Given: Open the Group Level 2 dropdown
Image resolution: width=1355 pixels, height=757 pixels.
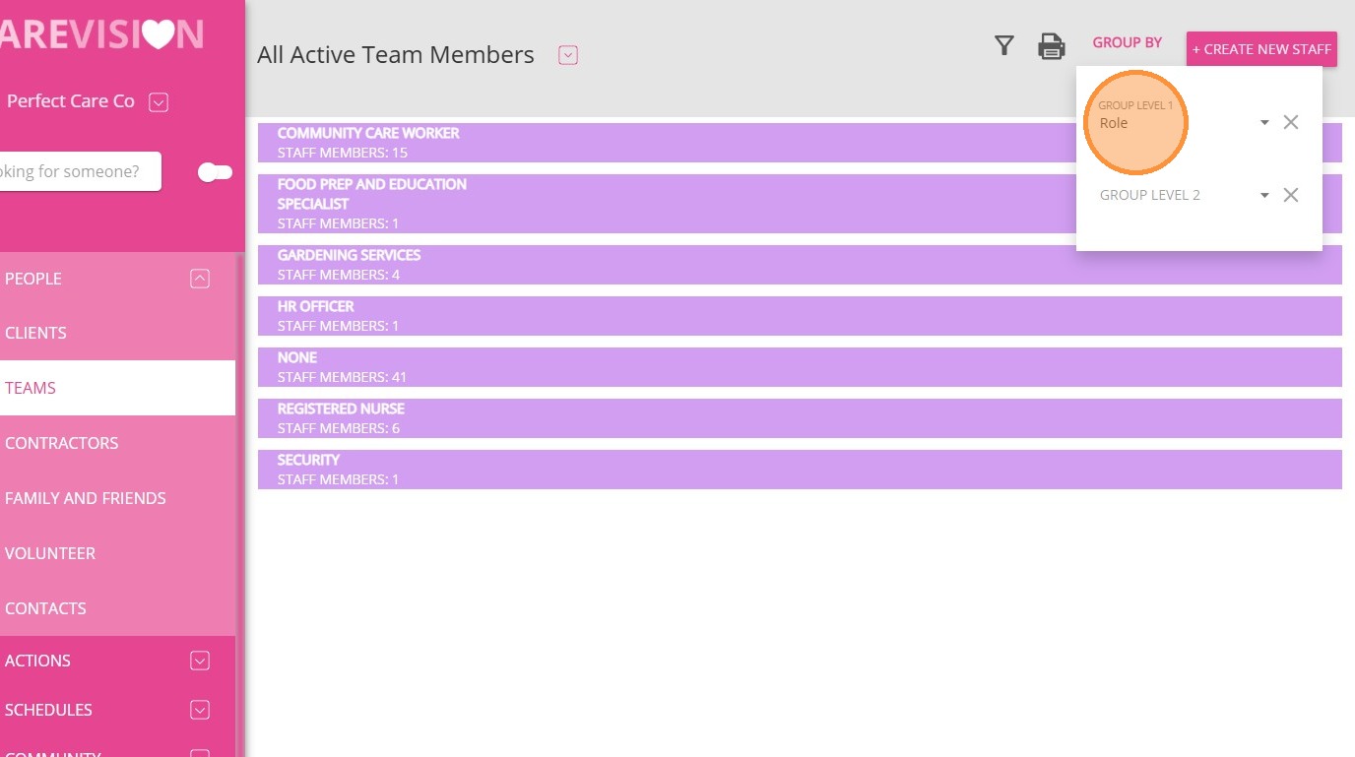Looking at the screenshot, I should click(1264, 195).
